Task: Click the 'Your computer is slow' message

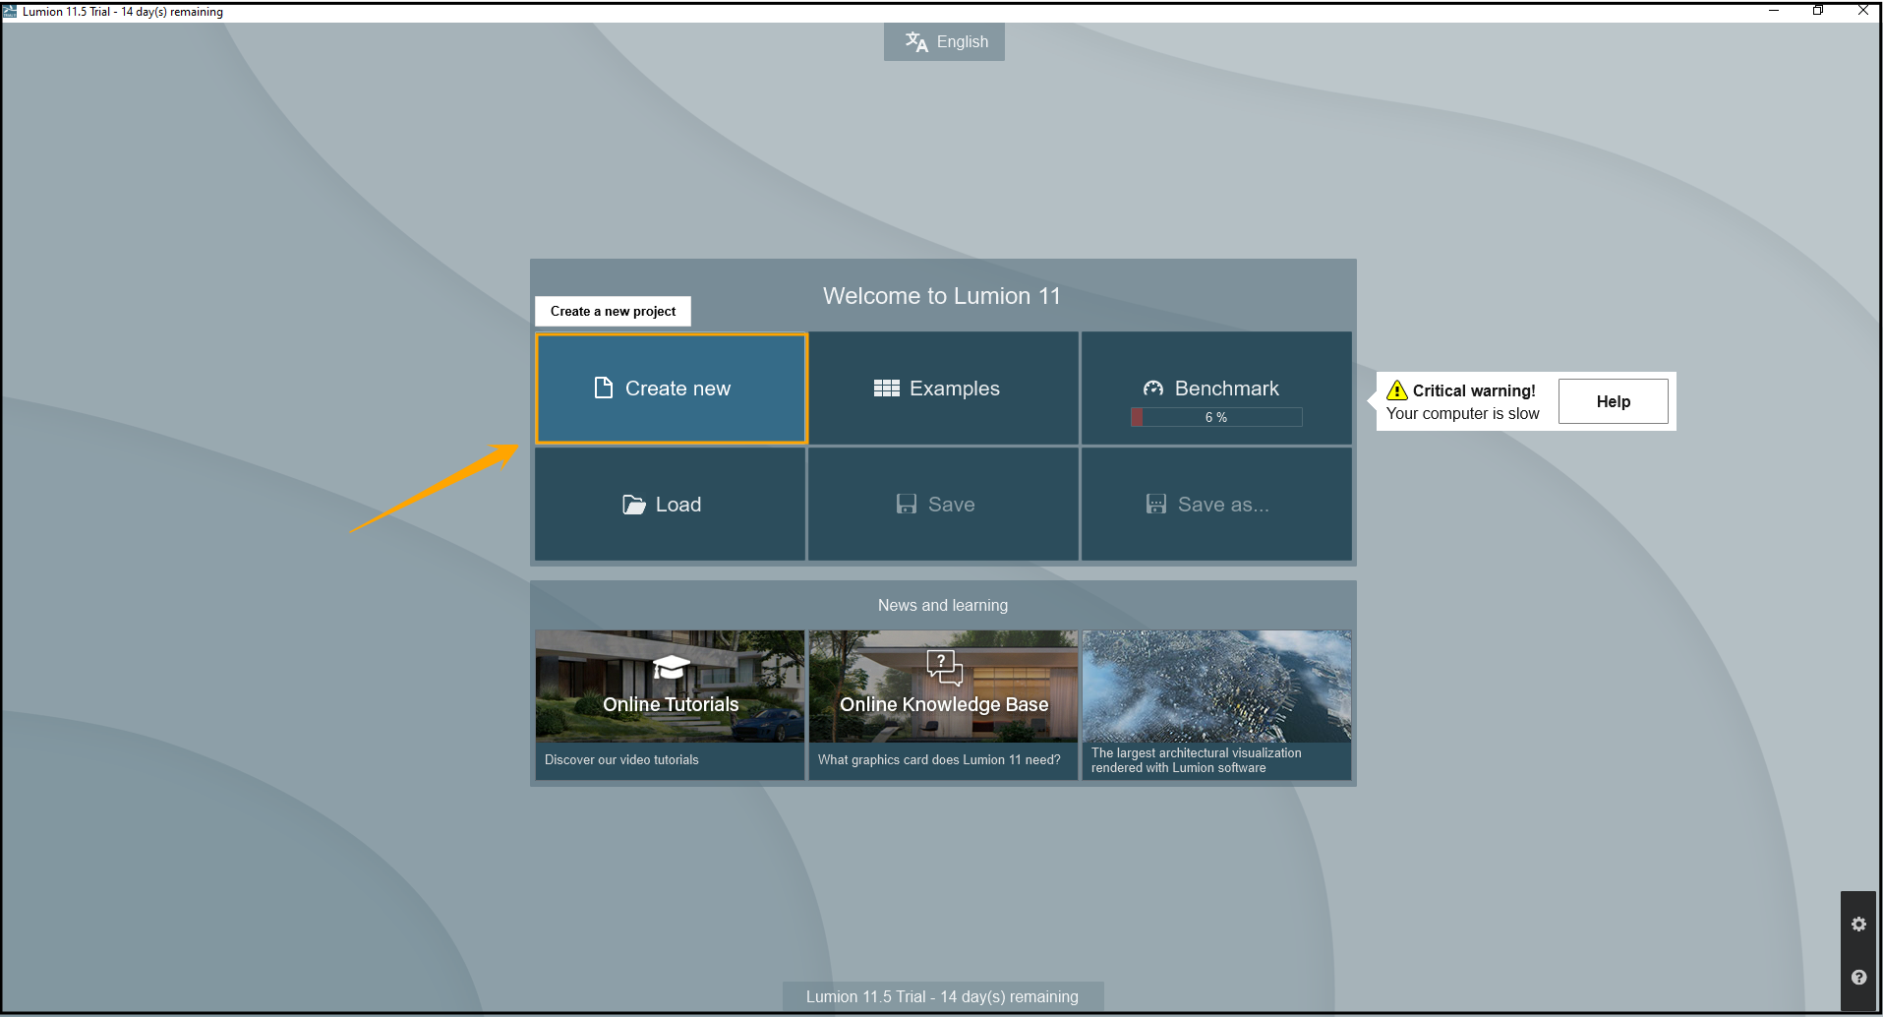Action: point(1462,414)
